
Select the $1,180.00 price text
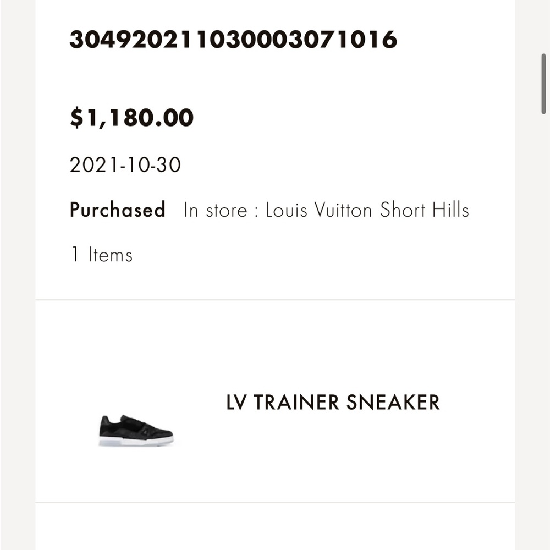click(x=130, y=117)
